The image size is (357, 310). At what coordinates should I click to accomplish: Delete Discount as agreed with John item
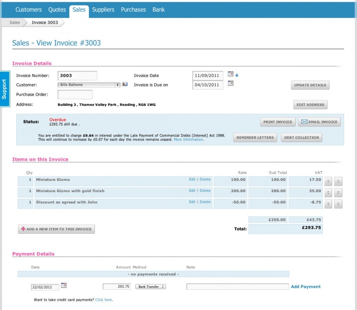(x=205, y=202)
